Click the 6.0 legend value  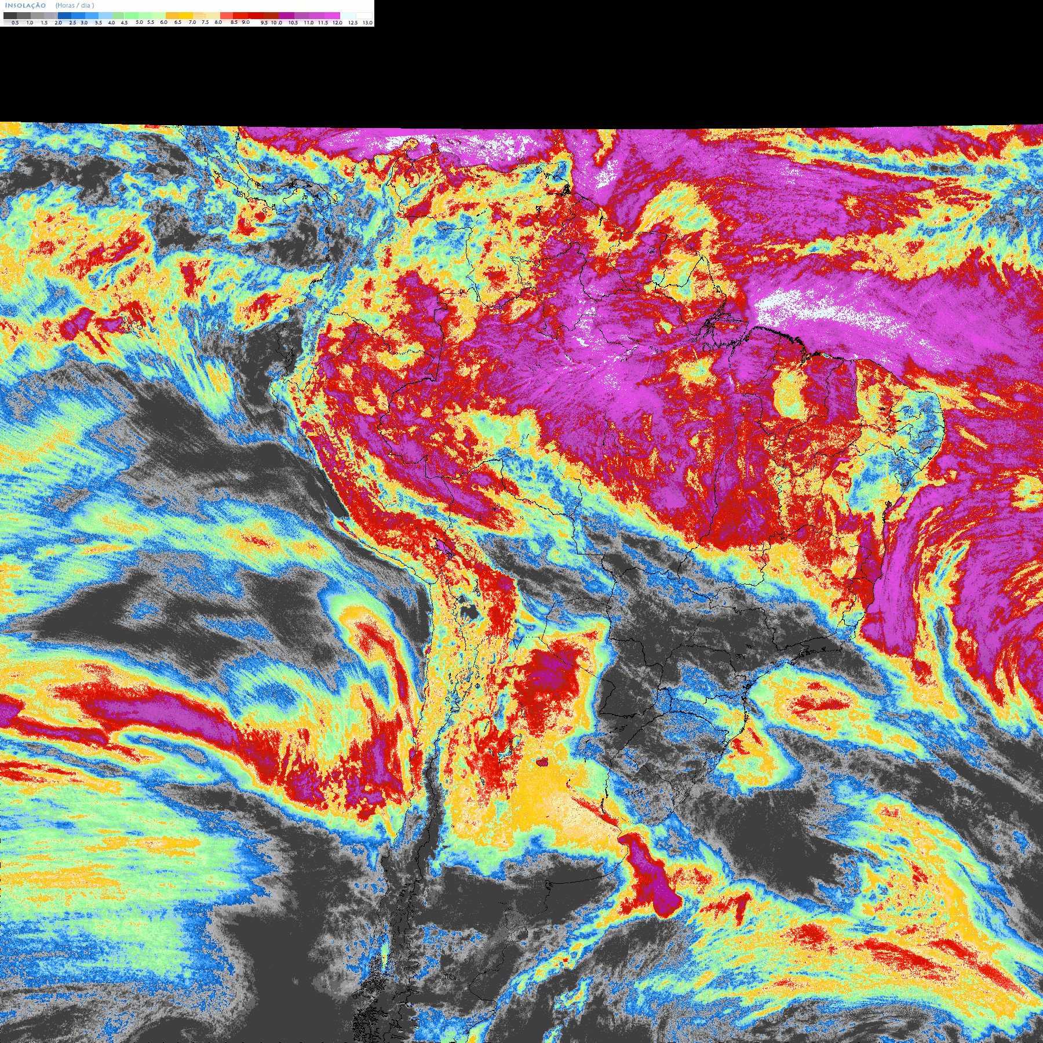click(x=164, y=22)
